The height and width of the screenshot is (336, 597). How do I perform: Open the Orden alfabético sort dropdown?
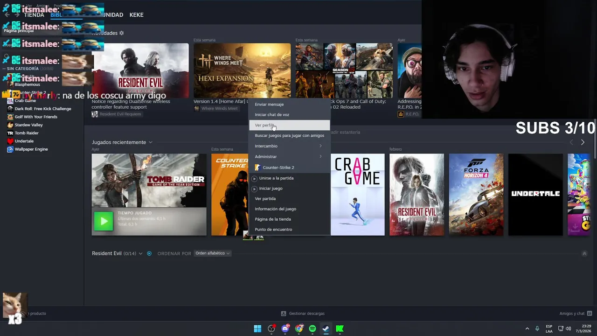coord(212,253)
